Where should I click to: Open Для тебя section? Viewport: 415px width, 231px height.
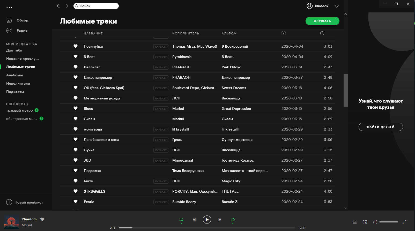click(14, 50)
